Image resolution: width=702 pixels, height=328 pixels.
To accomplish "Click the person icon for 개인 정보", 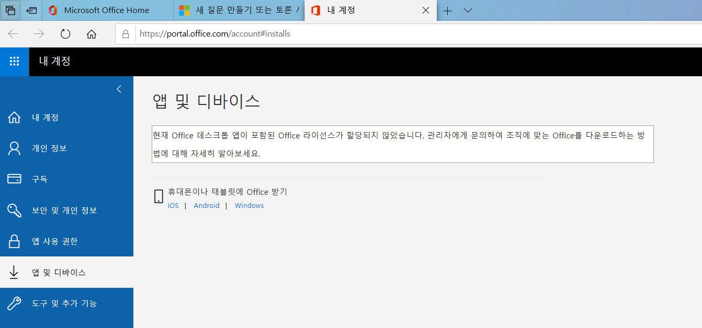I will click(x=14, y=148).
